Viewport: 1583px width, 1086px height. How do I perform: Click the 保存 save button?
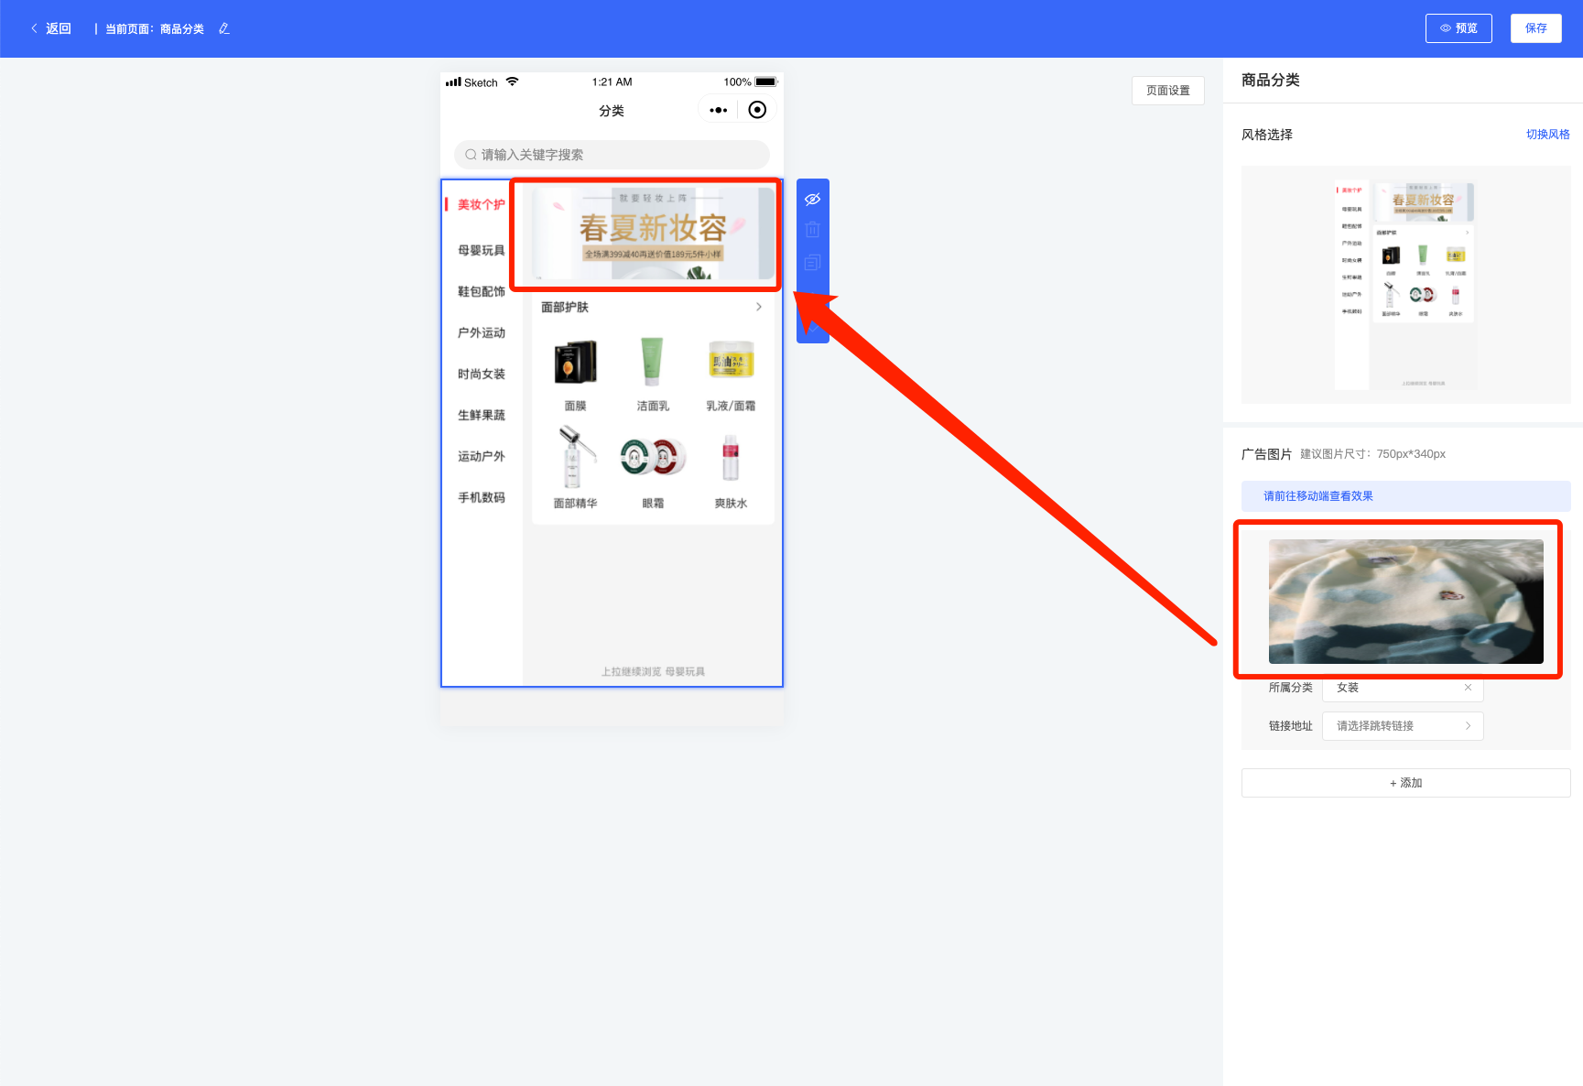click(1535, 28)
